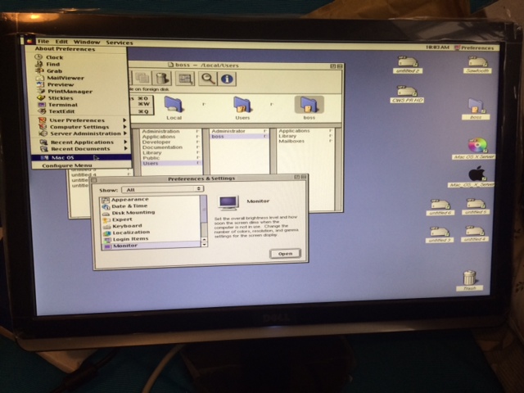This screenshot has width=524, height=393.
Task: Select boss in the Users column
Action: click(x=239, y=137)
